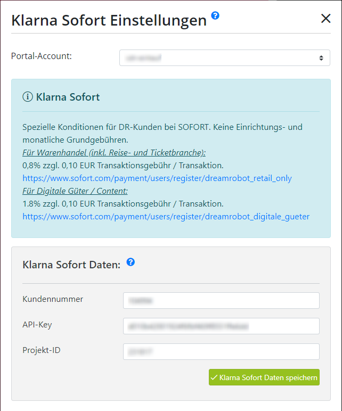Close the Klarna Sofort Einstellungen dialog
This screenshot has width=342, height=411.
325,19
